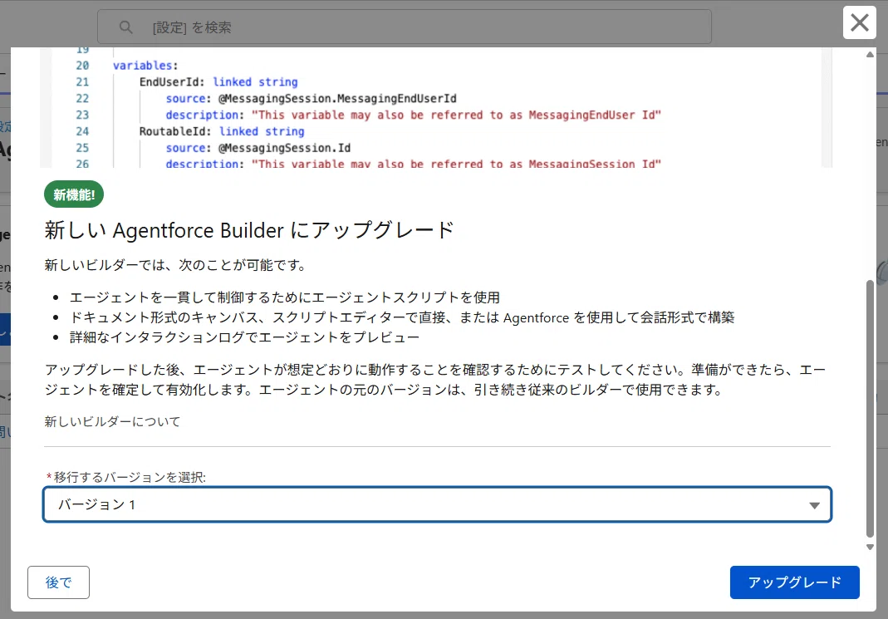
Task: Click the dialog scrollbar down arrow
Action: (x=870, y=547)
